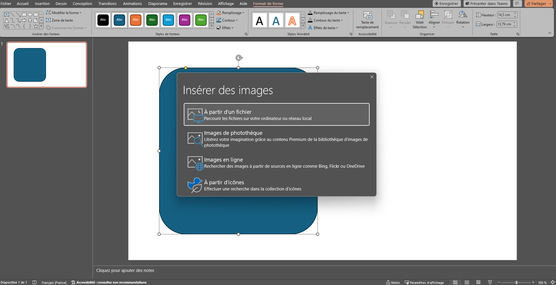The image size is (556, 285).
Task: Click the Hauteur height input field
Action: click(x=505, y=15)
